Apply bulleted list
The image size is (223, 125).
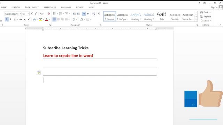coord(54,14)
